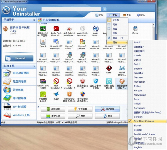Screen dimensions: 167x150
Task: Click the program list scrollbar up arrow
Action: click(x=153, y=24)
